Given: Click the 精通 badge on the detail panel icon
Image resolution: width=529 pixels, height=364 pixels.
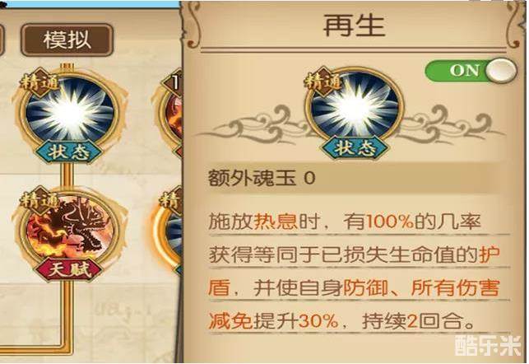Looking at the screenshot, I should pyautogui.click(x=323, y=81).
